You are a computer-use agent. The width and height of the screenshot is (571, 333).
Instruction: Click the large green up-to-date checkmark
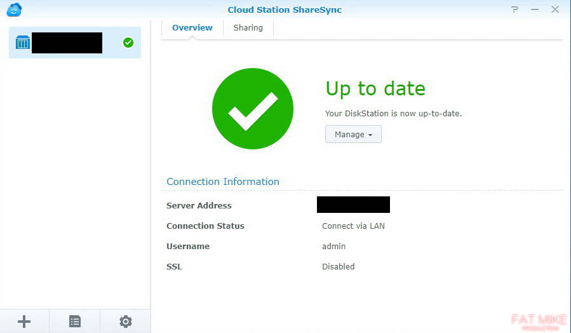[x=253, y=109]
